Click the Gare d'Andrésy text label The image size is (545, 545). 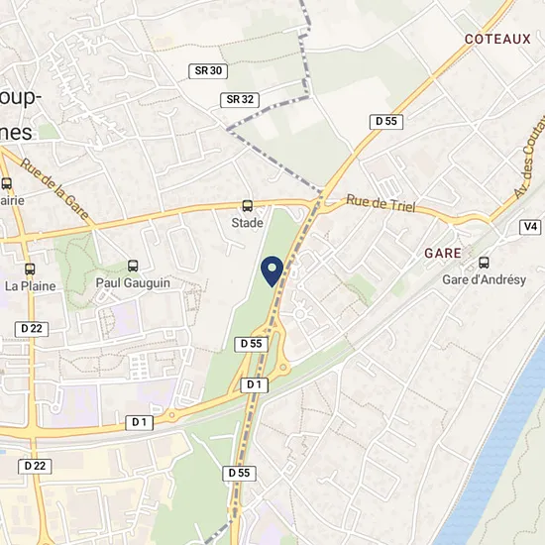coord(485,279)
